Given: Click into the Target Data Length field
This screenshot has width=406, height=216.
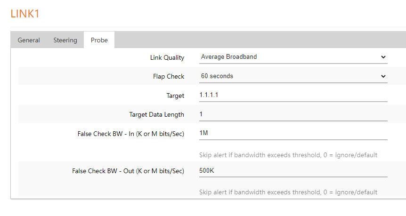Looking at the screenshot, I should pos(293,114).
